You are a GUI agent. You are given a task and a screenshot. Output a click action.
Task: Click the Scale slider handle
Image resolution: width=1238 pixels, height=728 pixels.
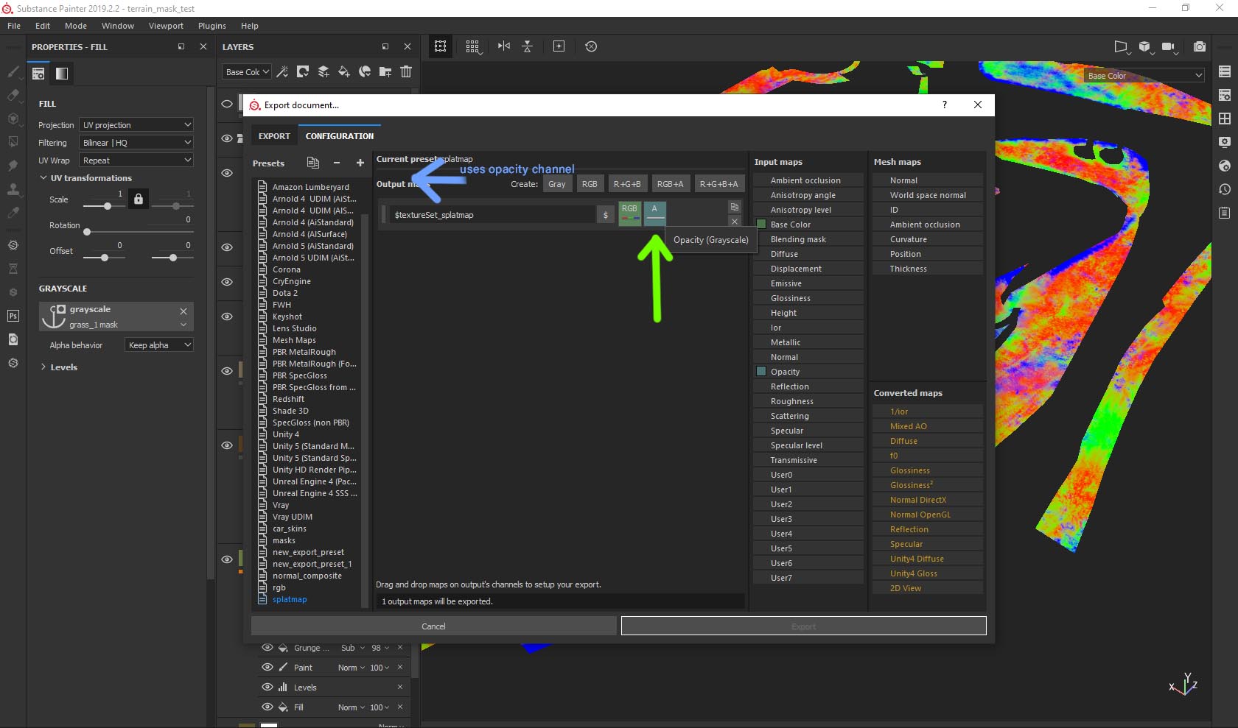108,206
